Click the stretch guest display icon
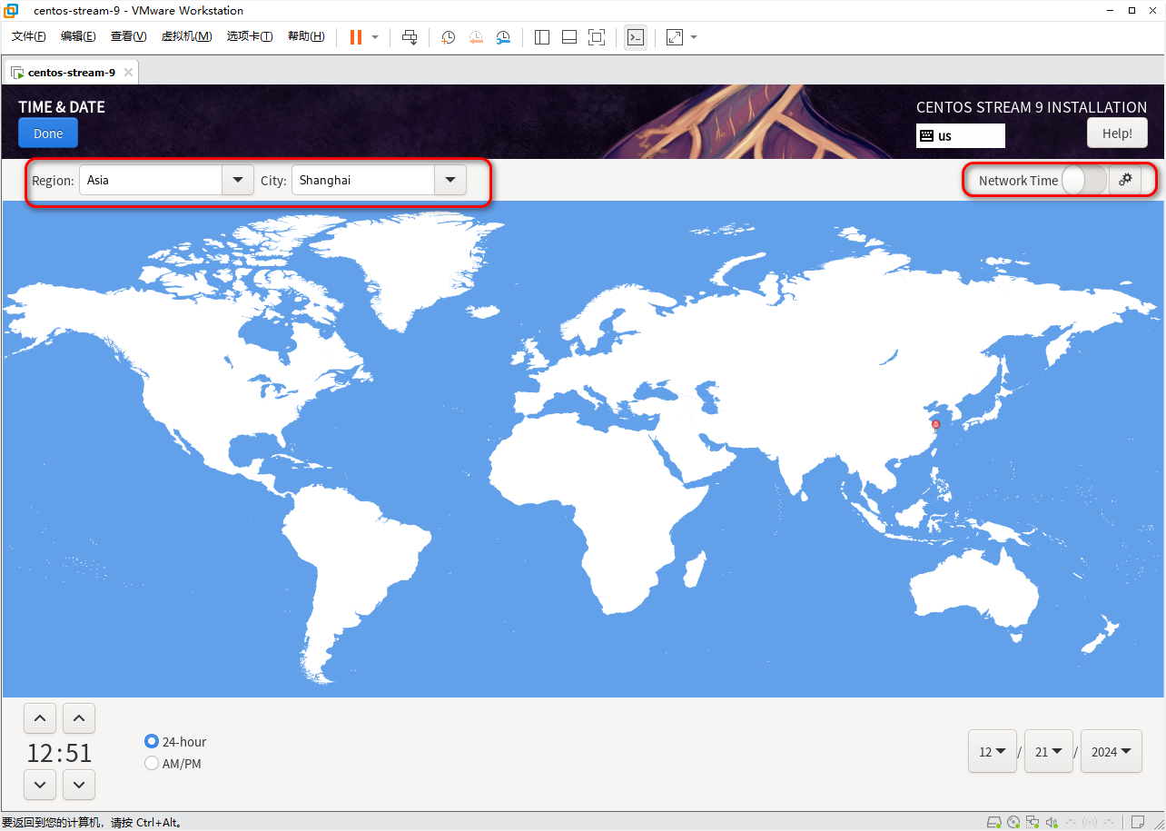 click(x=674, y=37)
